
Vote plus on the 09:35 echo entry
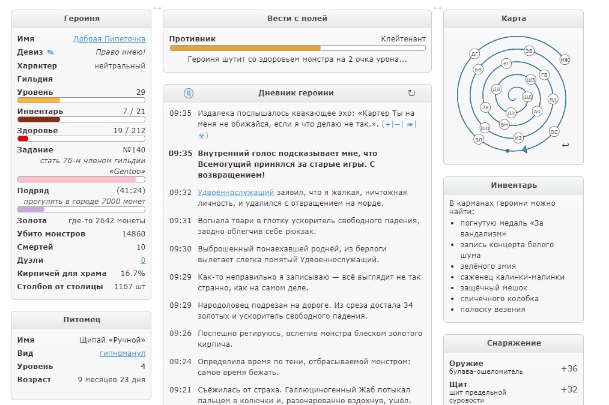click(387, 125)
